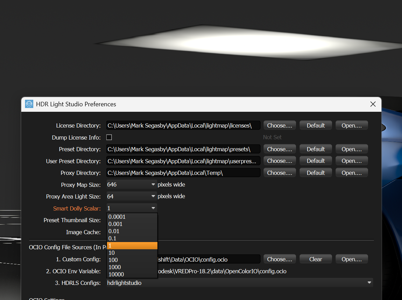Screen dimensions: 402x300
Task: Open the Proxy Area Light Size dropdown
Action: coord(153,196)
